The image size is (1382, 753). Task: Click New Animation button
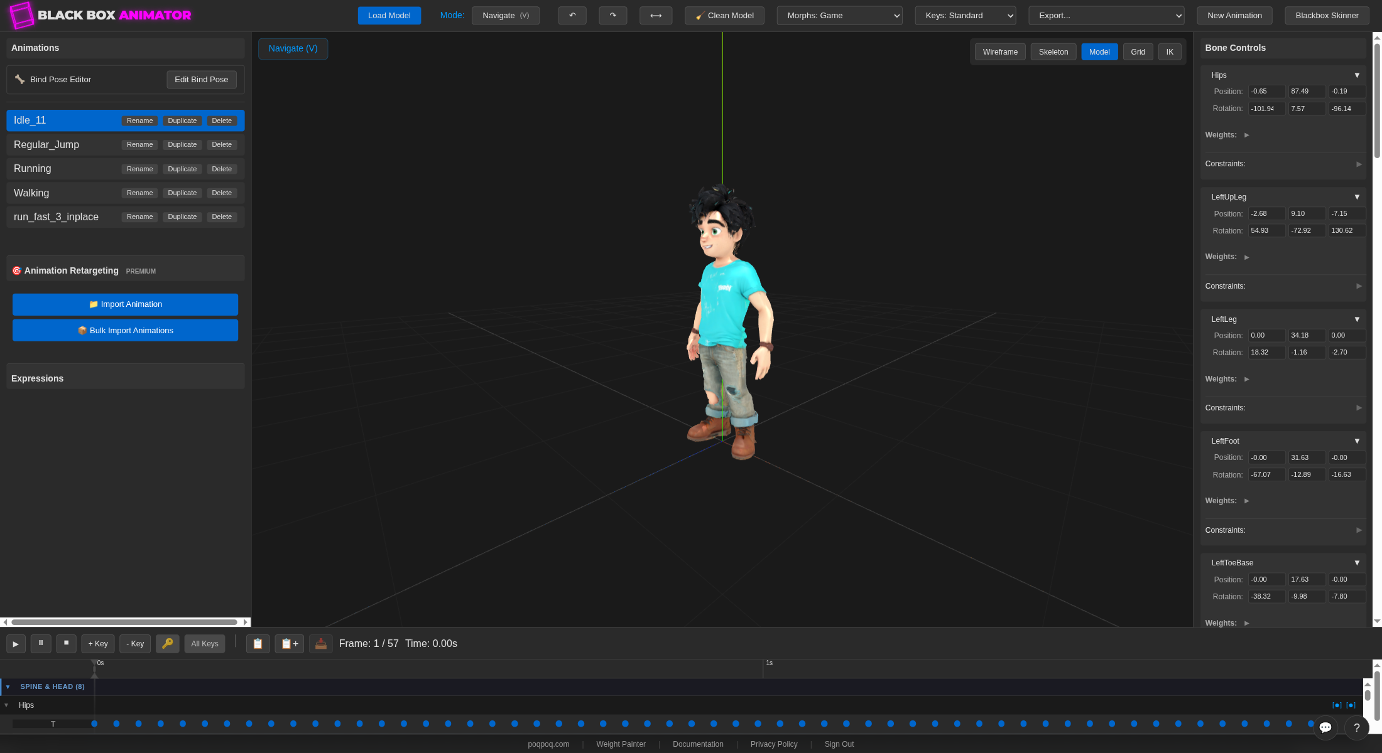click(1234, 16)
